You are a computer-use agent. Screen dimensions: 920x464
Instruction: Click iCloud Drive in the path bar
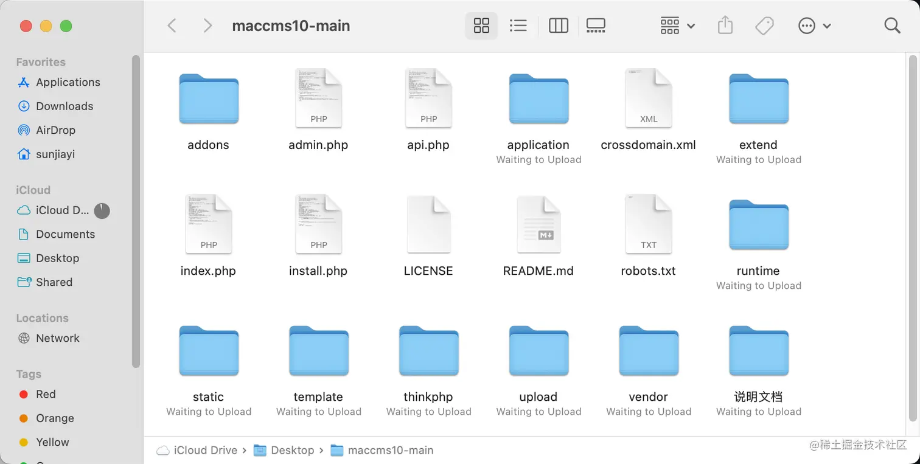click(x=197, y=450)
